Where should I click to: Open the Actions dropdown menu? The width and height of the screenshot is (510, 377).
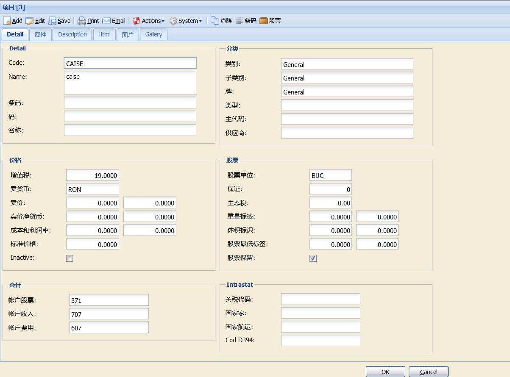(148, 21)
